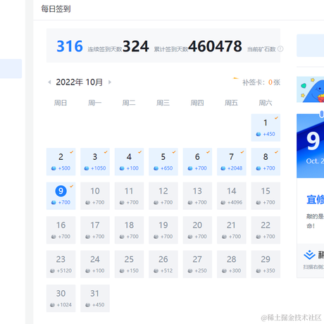The image size is (324, 324).
Task: Click day 8 sign-in cell
Action: coord(266,162)
